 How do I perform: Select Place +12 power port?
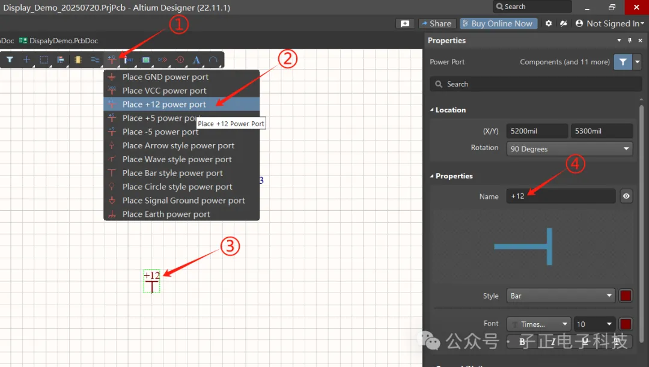[x=181, y=105]
